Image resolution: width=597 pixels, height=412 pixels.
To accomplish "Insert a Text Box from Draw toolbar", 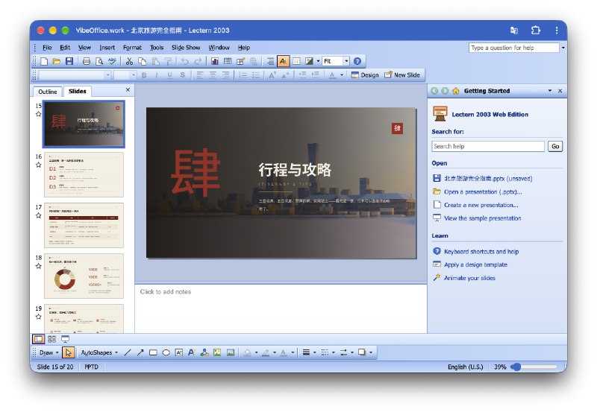I will point(178,352).
